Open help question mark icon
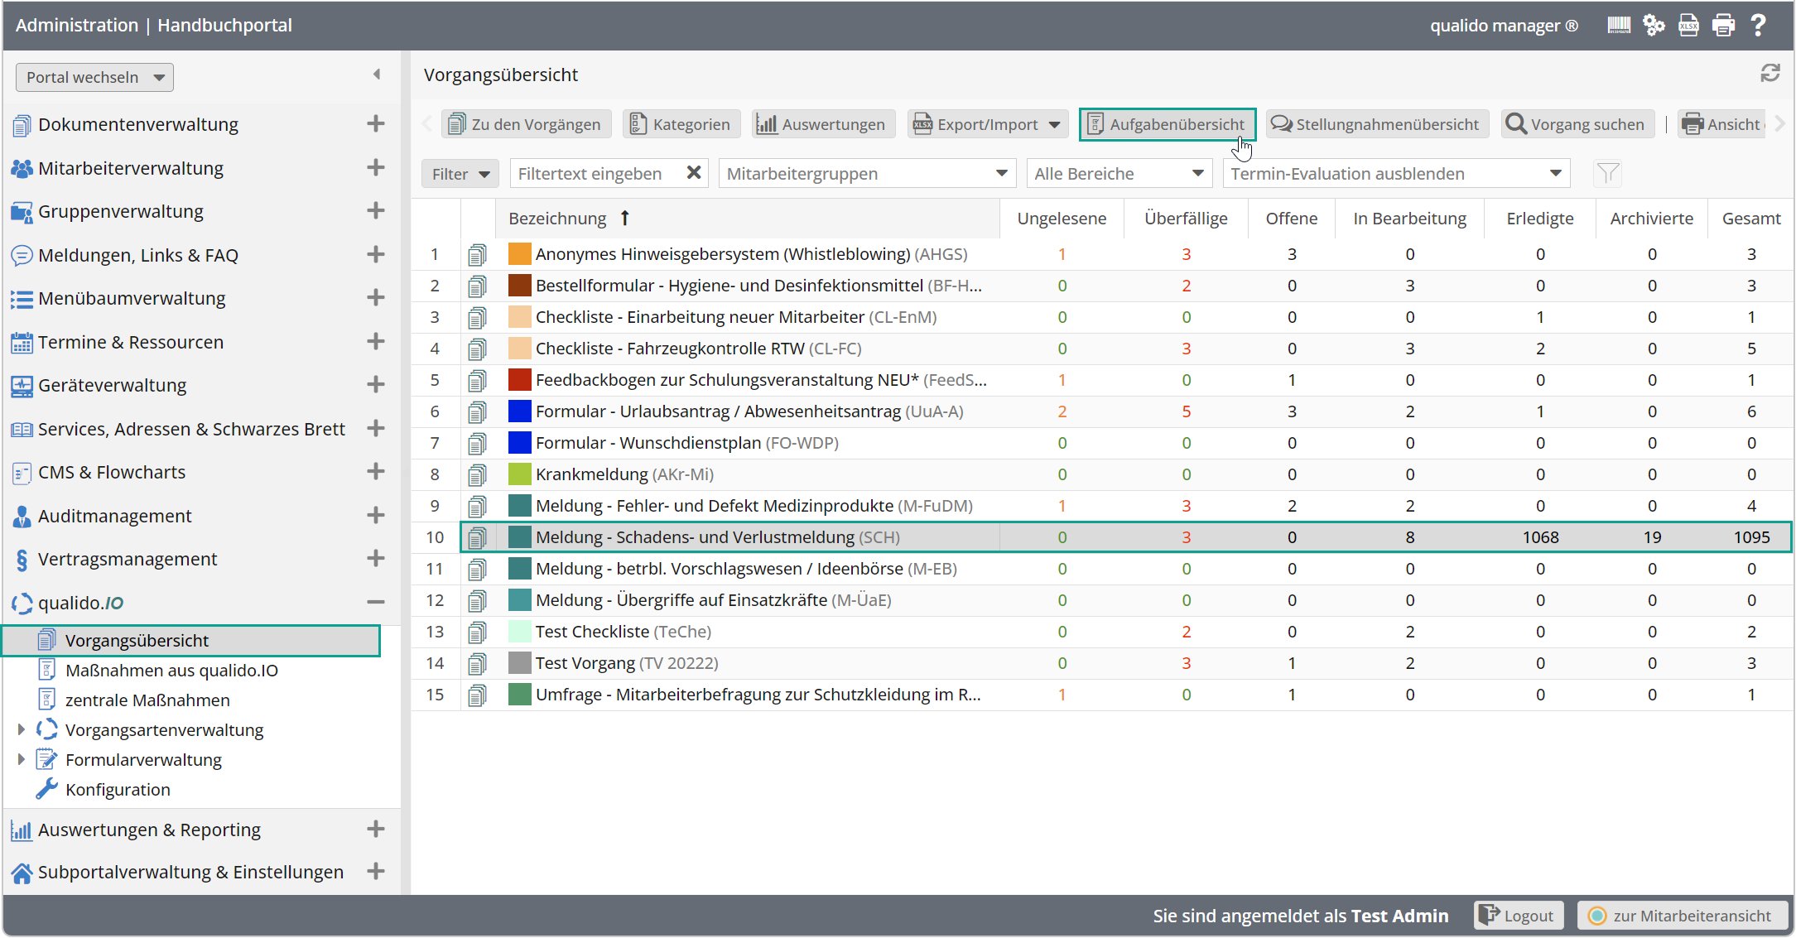 tap(1758, 25)
